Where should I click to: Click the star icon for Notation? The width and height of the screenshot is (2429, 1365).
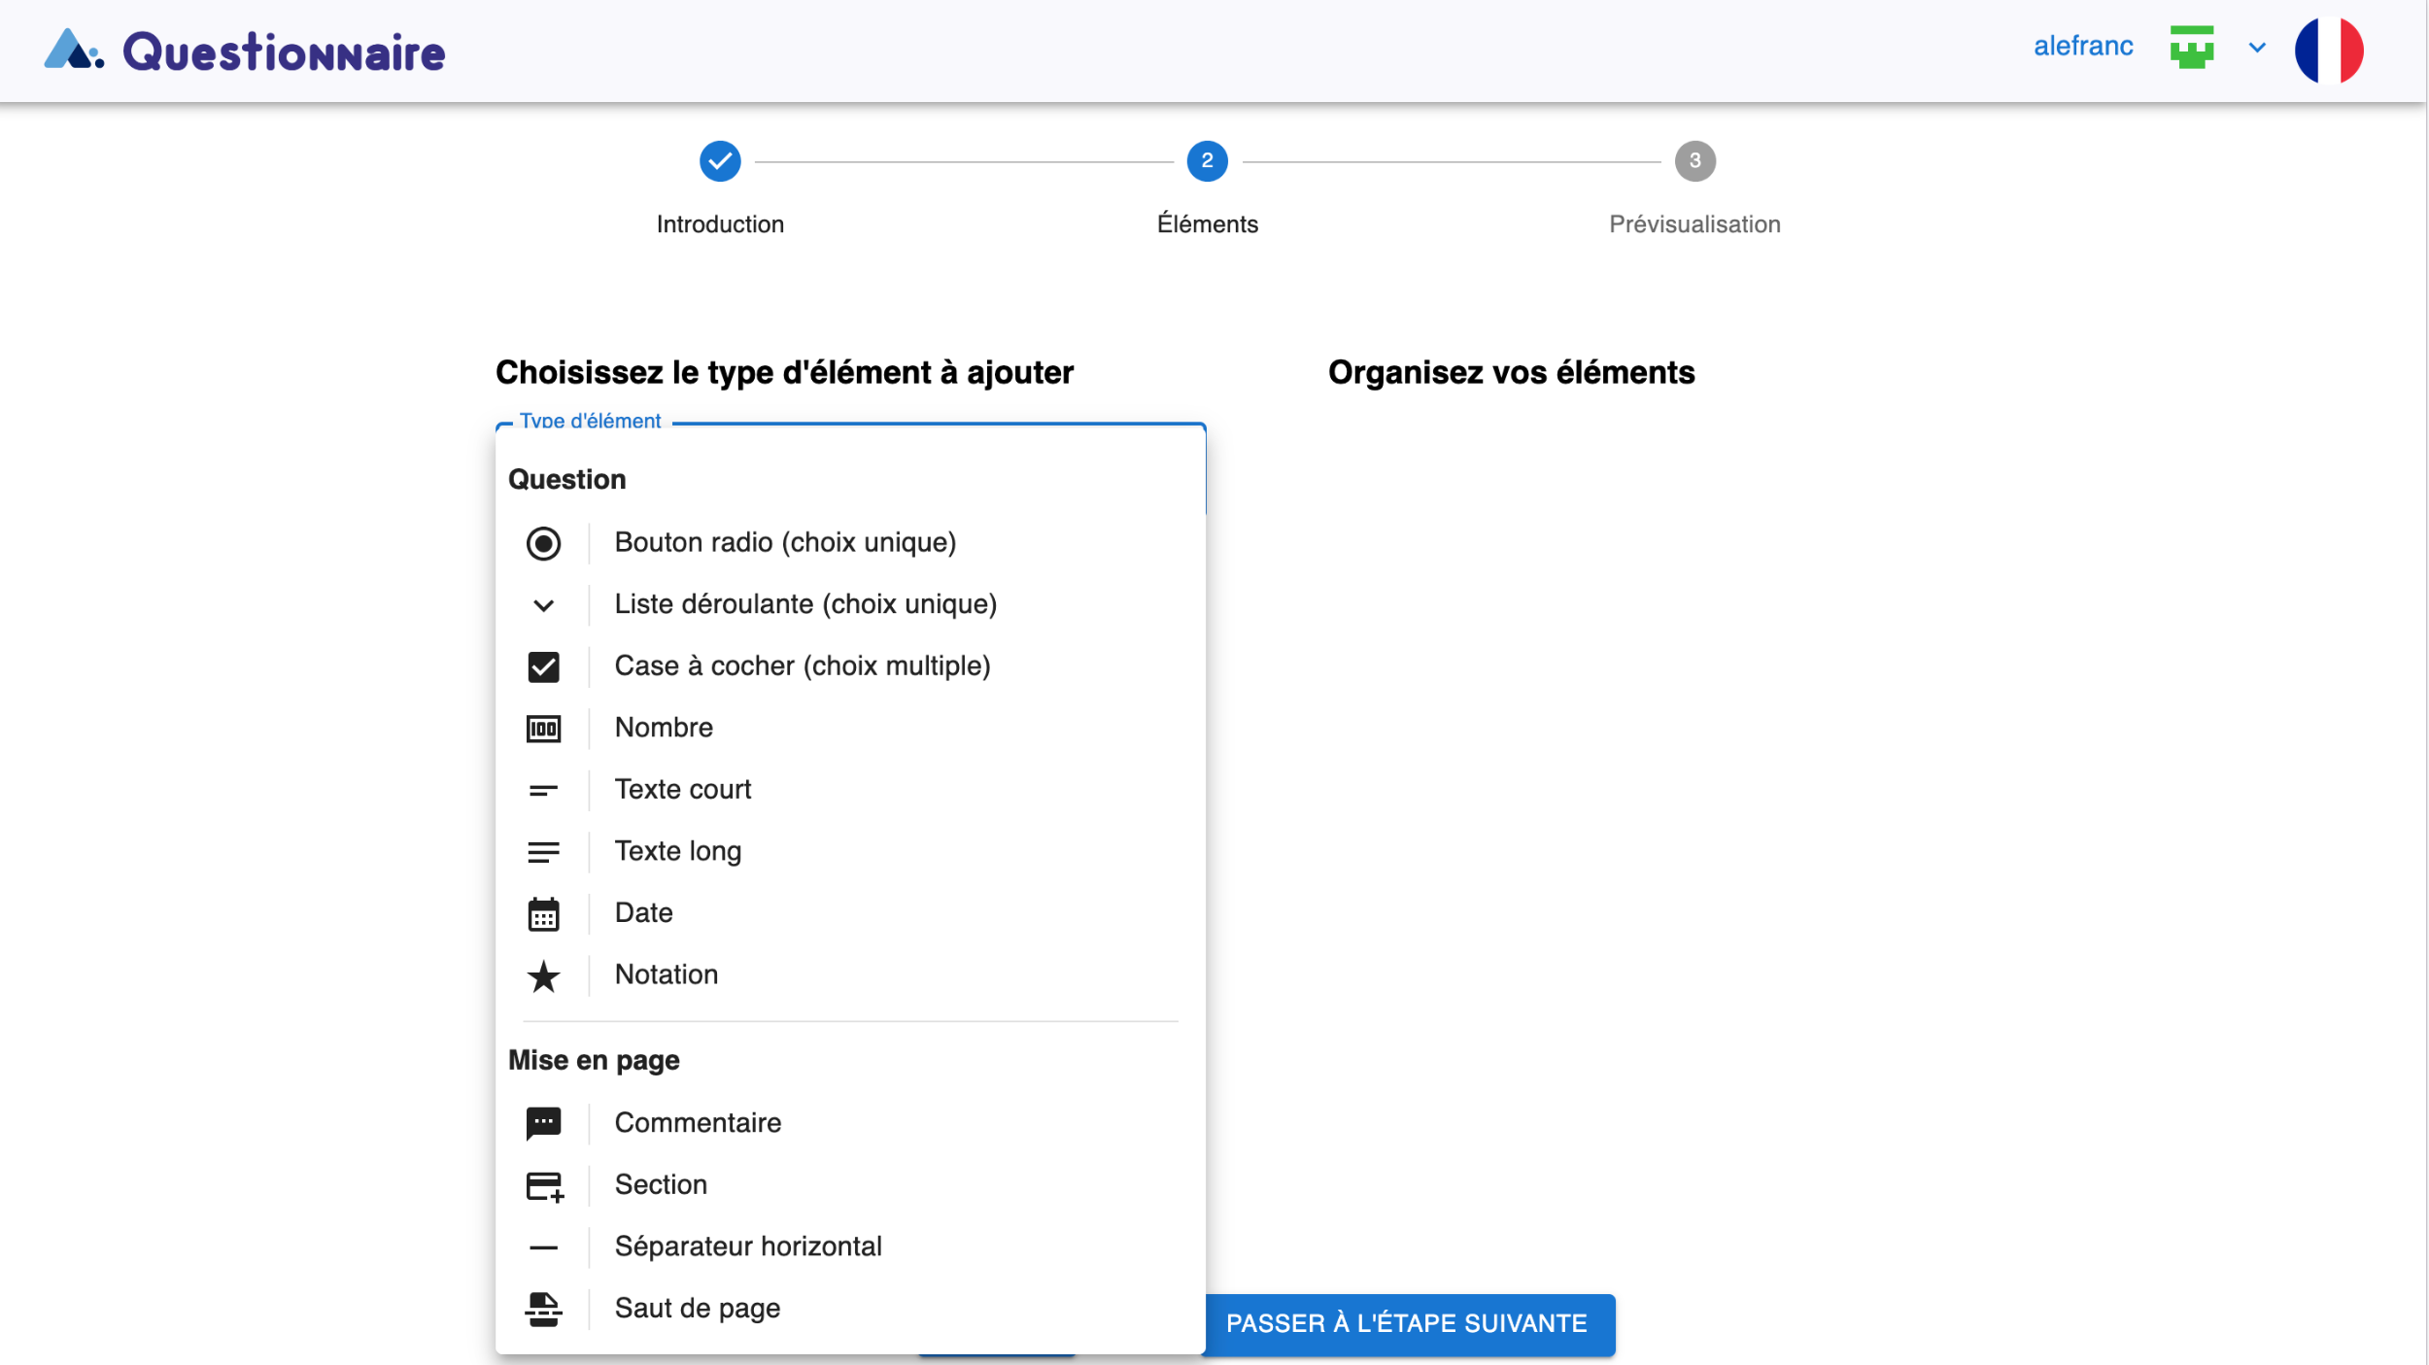tap(543, 976)
